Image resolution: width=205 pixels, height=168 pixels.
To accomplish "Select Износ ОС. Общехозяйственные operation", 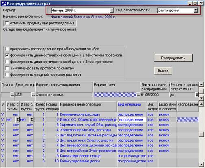I will point(88,120).
